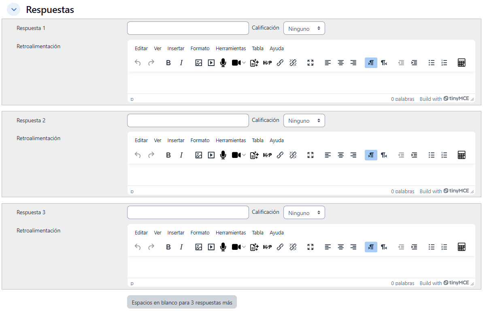This screenshot has width=483, height=311.
Task: Open equation editor in Respuesta 3 editor
Action: click(461, 247)
